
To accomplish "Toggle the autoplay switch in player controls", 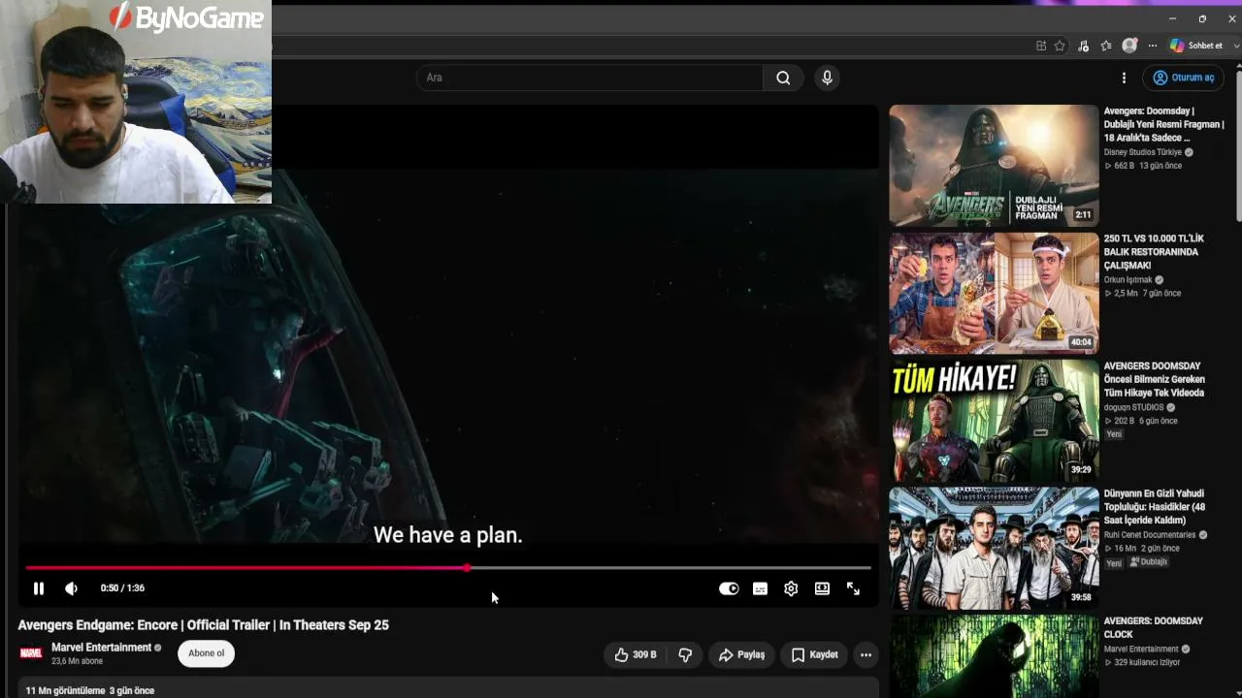I will (729, 588).
